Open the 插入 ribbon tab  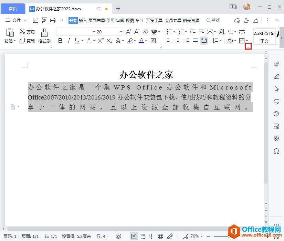tap(83, 20)
